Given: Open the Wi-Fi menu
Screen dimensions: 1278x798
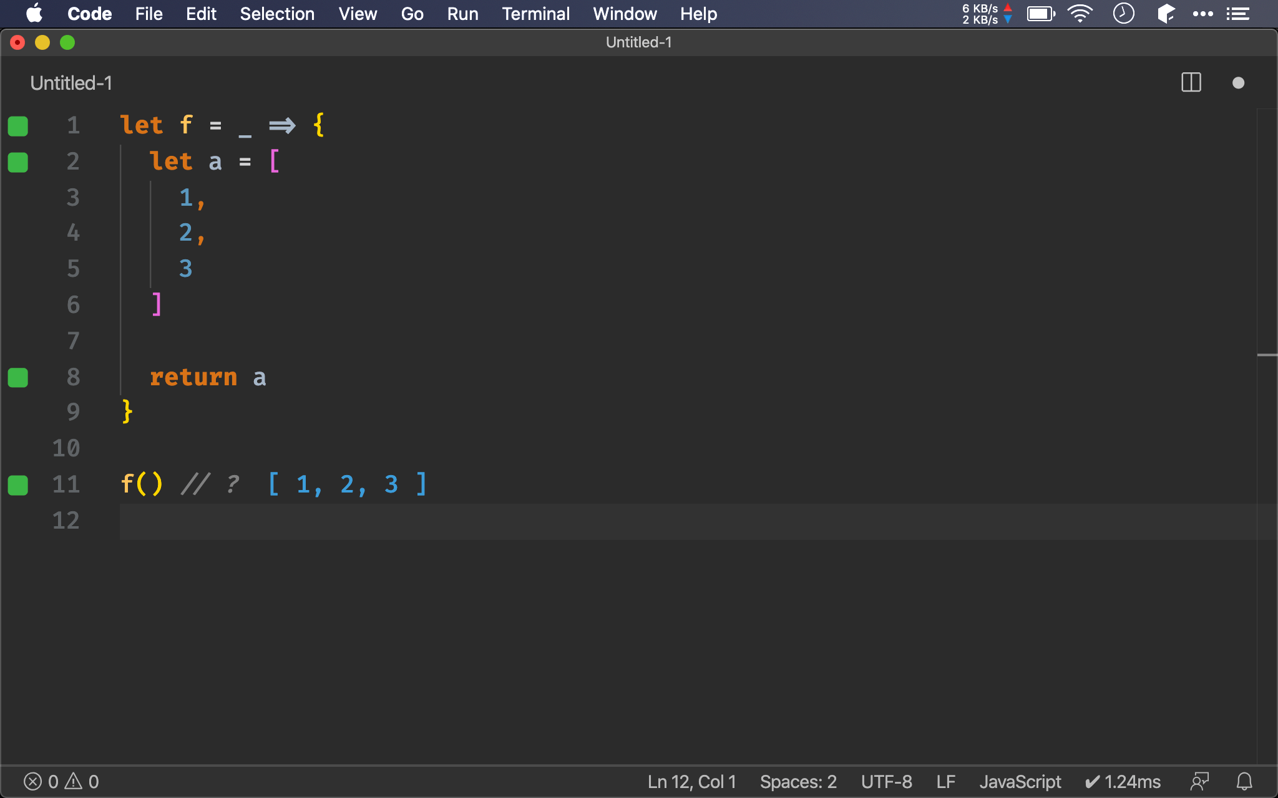Looking at the screenshot, I should [x=1080, y=14].
